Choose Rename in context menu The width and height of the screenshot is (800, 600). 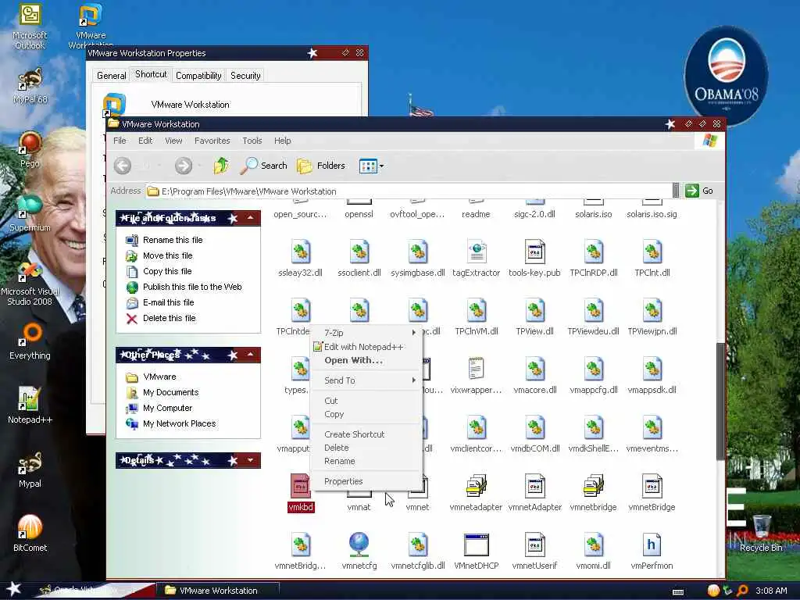coord(366,461)
